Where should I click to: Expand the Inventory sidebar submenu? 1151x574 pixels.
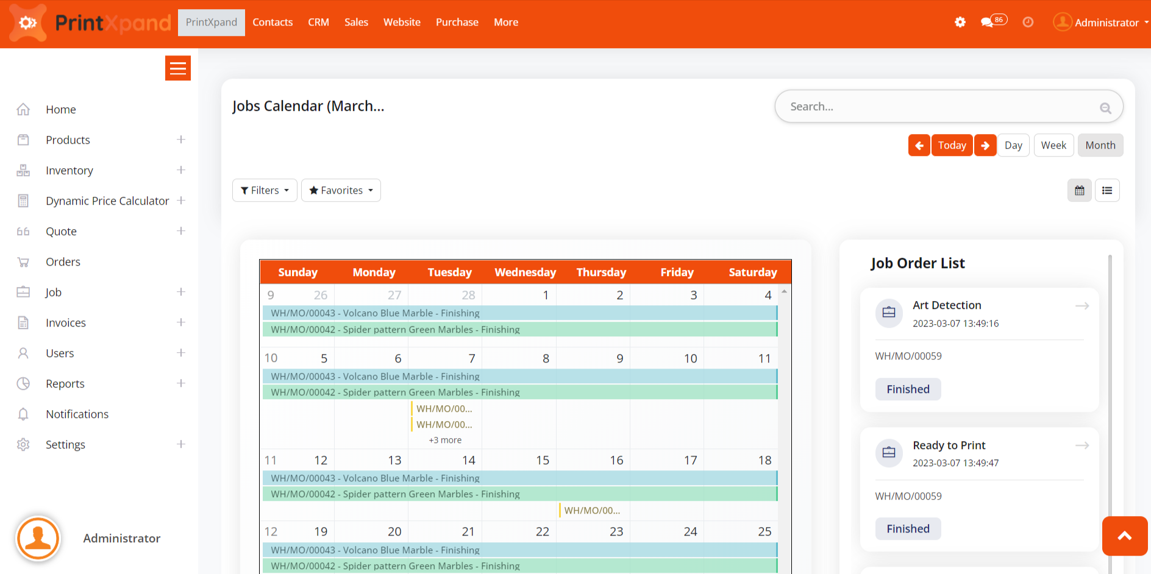click(181, 170)
